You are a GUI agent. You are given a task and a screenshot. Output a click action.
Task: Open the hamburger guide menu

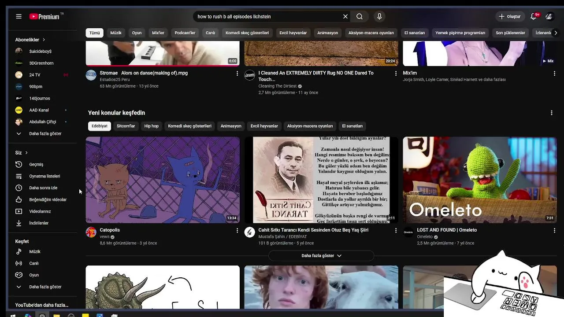click(19, 16)
